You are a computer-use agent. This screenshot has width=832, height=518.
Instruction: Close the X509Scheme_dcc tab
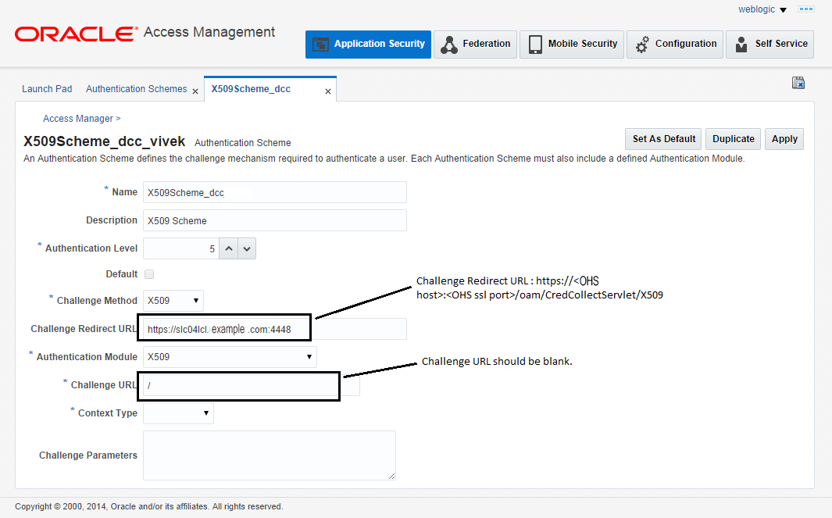click(x=328, y=92)
